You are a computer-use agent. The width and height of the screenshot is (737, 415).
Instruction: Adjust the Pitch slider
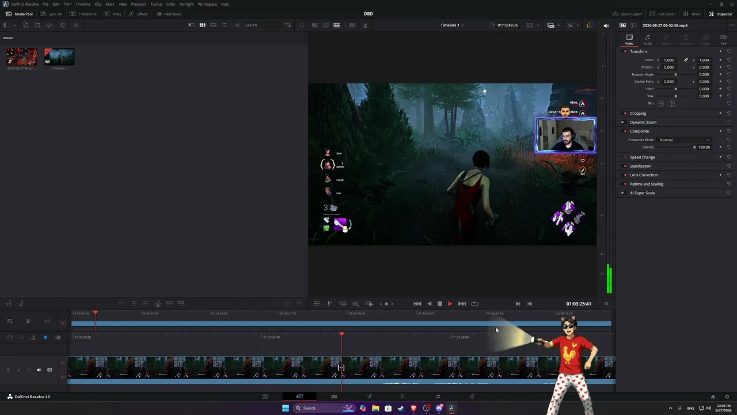click(x=676, y=89)
